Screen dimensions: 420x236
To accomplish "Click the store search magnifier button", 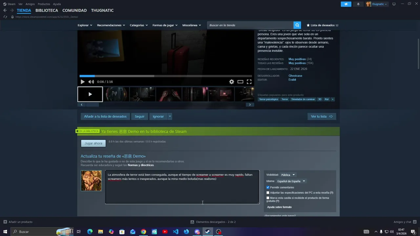I will tap(297, 25).
